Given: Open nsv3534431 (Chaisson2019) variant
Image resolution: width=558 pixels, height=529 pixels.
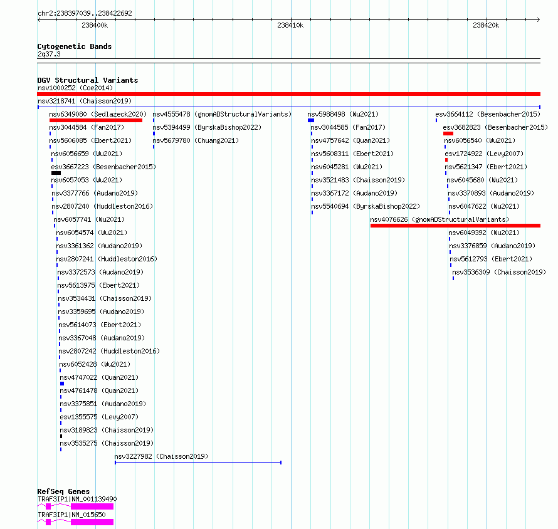Looking at the screenshot, I should click(105, 298).
